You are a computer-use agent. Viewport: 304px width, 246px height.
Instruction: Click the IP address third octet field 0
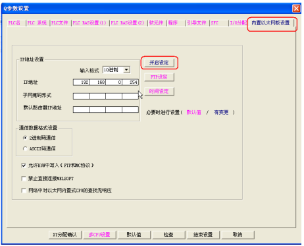114,82
